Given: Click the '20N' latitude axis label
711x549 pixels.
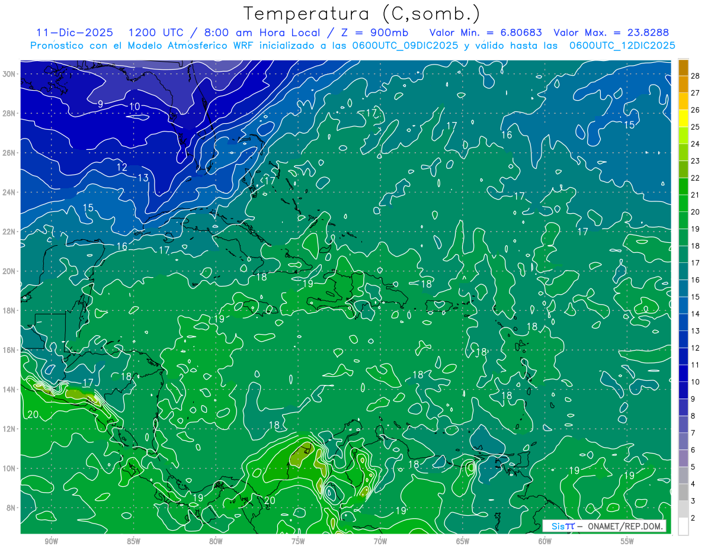Looking at the screenshot, I should (x=9, y=271).
